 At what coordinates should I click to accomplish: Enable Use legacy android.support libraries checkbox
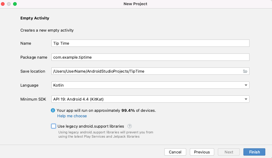click(54, 126)
